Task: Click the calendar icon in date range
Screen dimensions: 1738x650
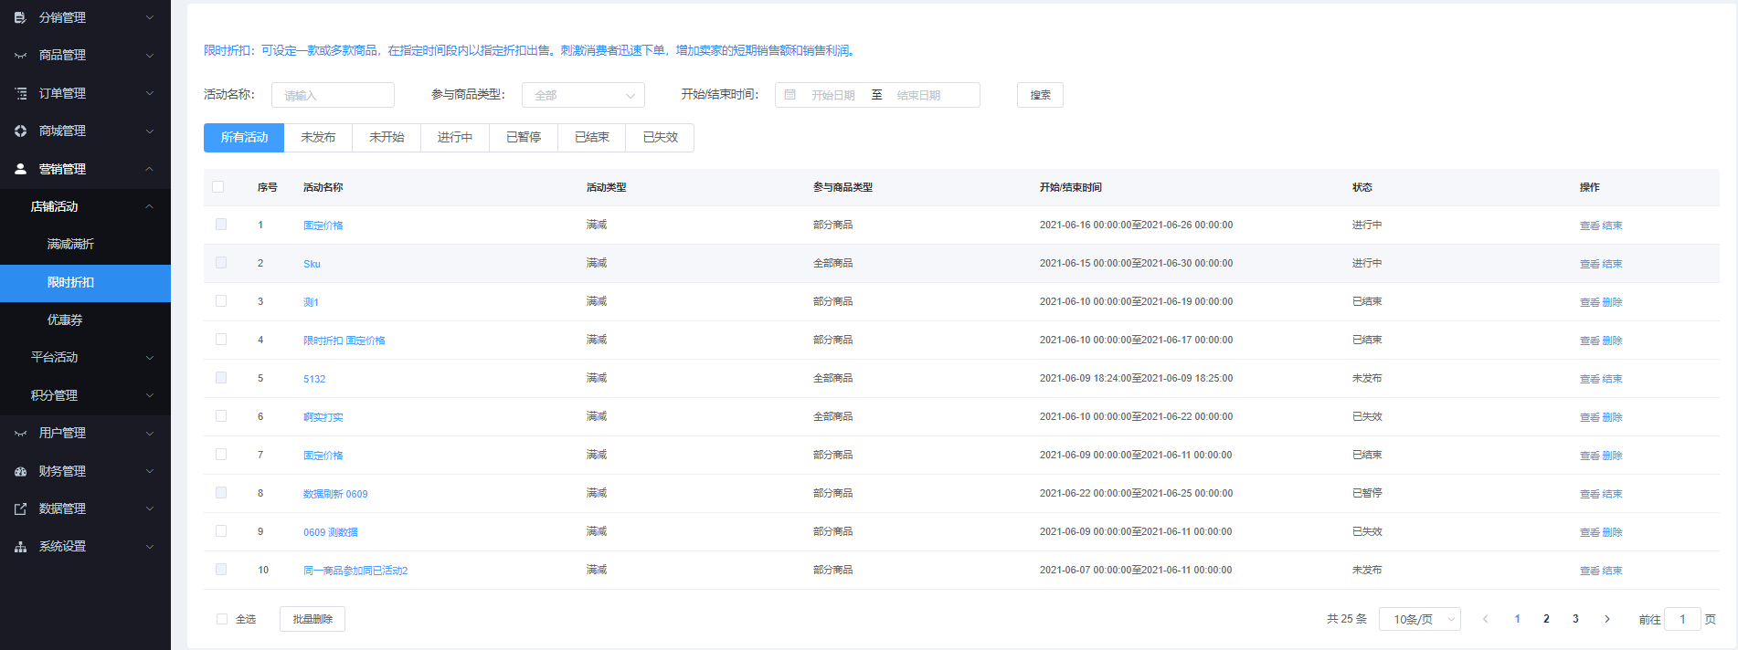Action: 790,95
